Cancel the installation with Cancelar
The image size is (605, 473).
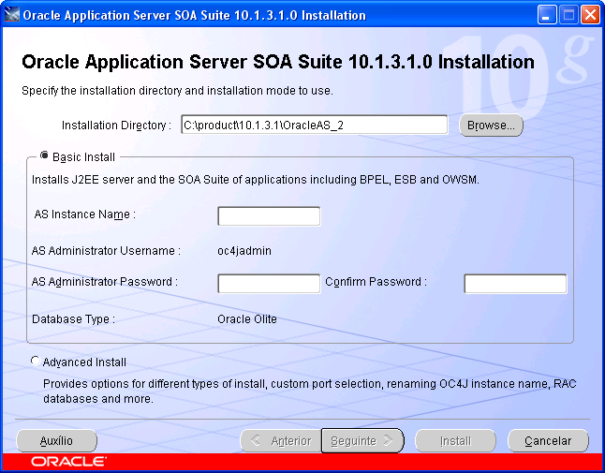[548, 440]
